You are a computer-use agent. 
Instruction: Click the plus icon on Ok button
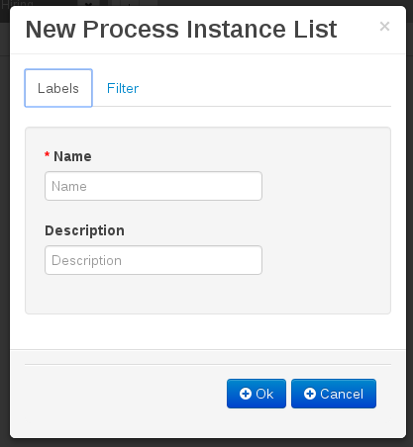246,394
